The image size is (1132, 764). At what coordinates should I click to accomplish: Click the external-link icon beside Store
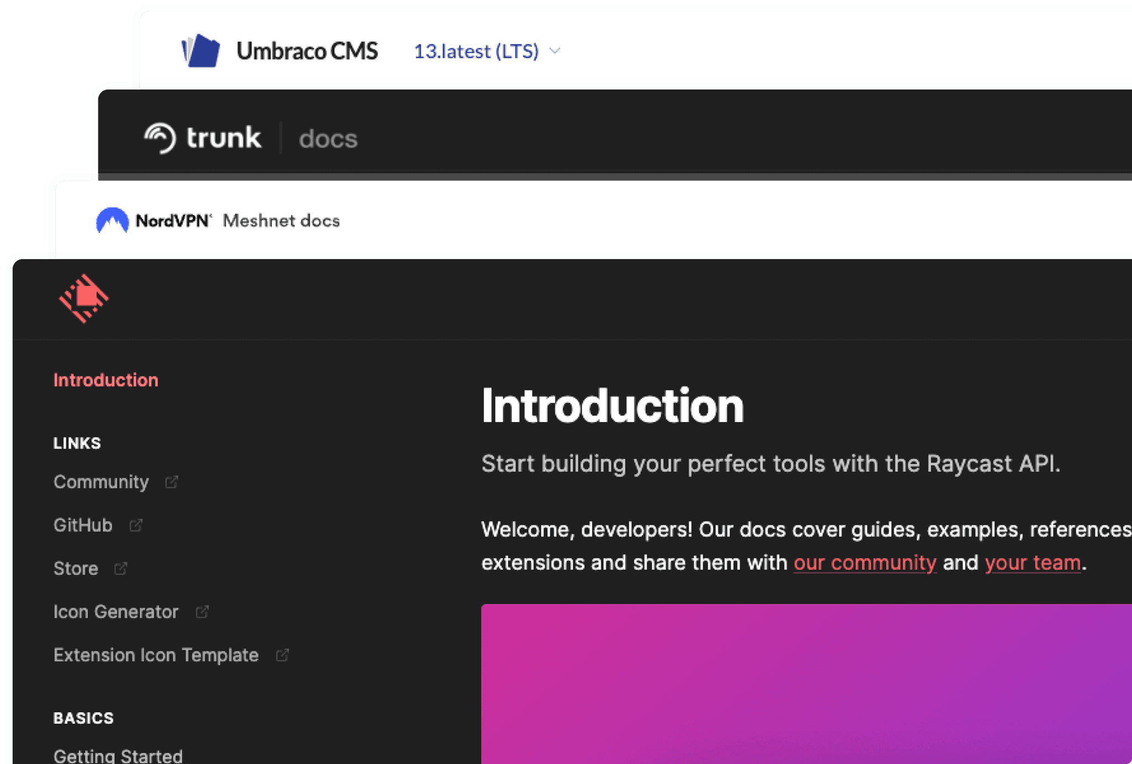120,567
